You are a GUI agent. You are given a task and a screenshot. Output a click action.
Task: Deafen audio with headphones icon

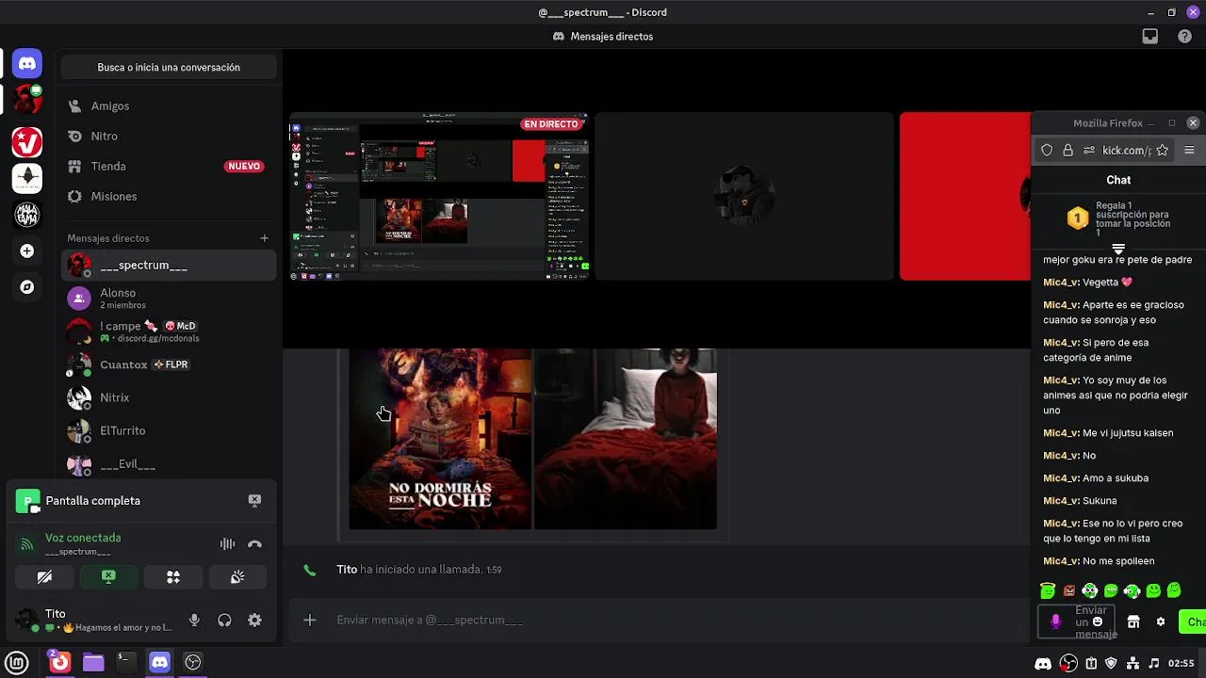[x=224, y=621]
